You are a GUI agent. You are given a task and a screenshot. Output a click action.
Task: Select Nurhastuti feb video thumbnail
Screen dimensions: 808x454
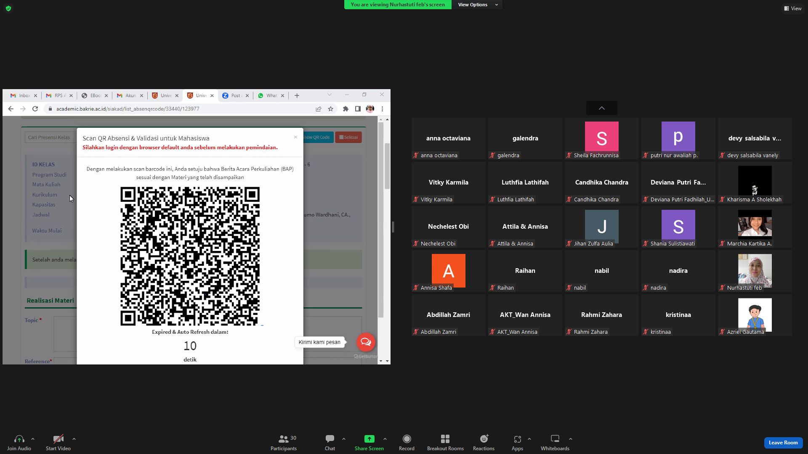[755, 271]
